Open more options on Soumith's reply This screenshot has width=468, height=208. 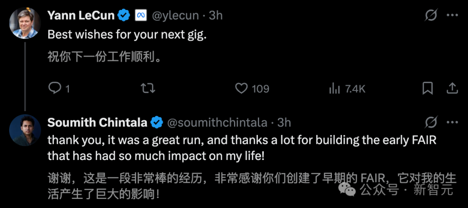(452, 122)
